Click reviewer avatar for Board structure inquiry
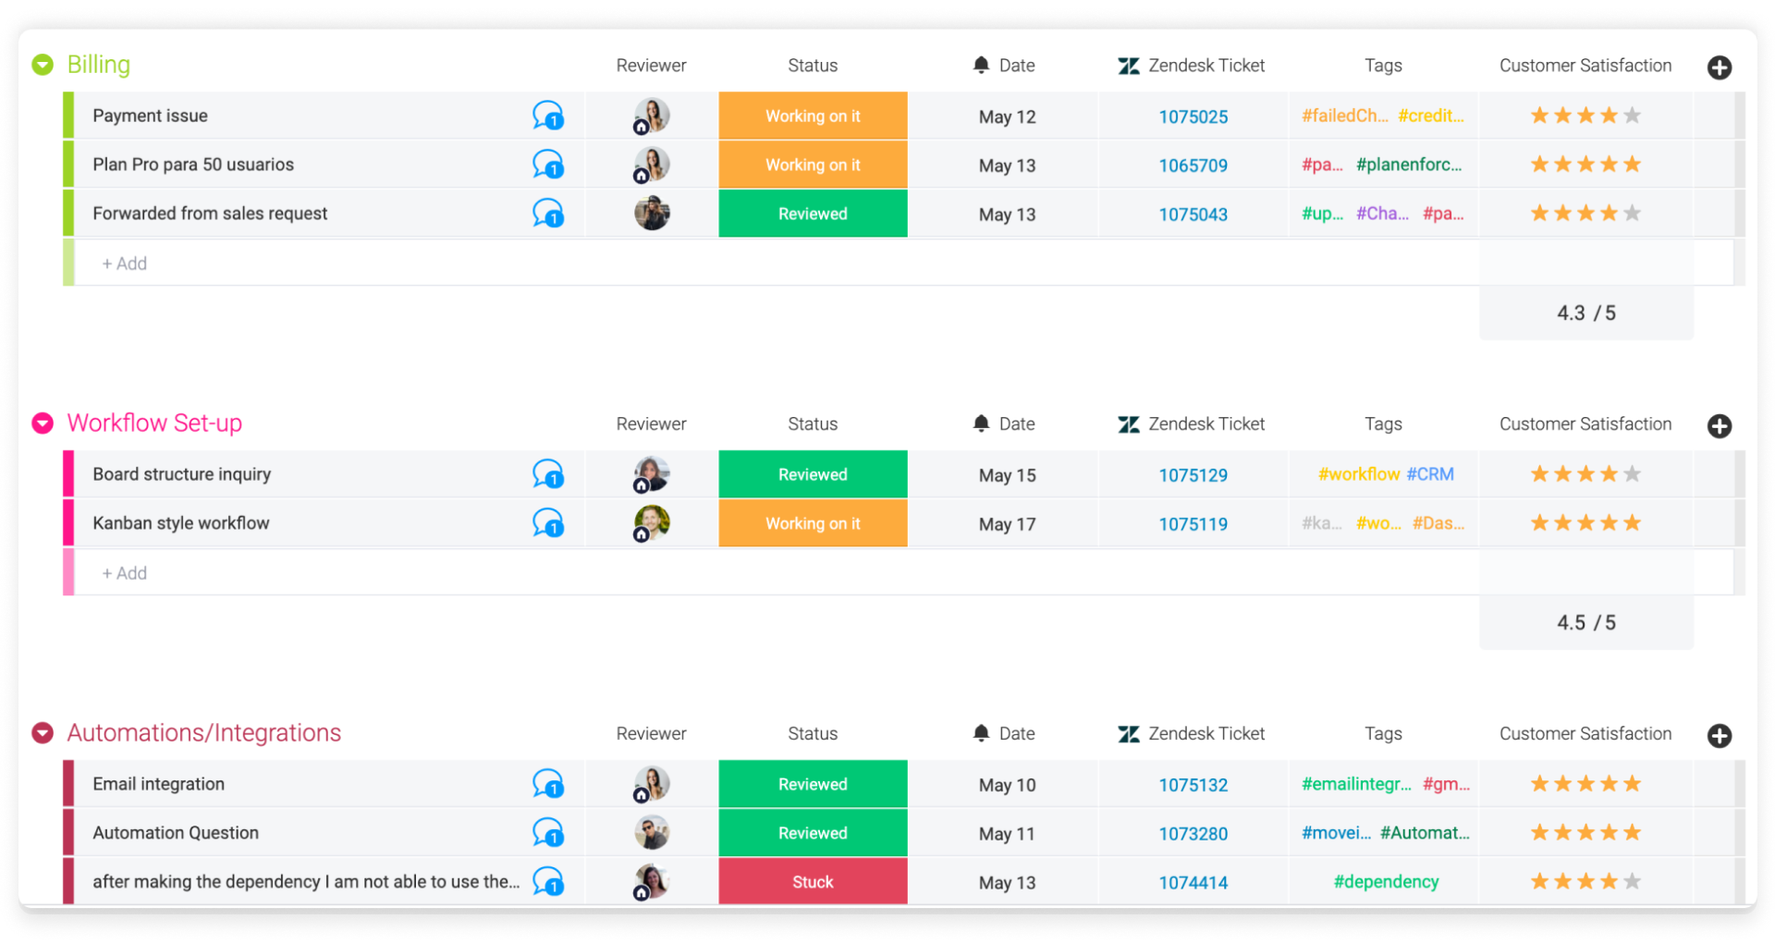 pyautogui.click(x=652, y=474)
